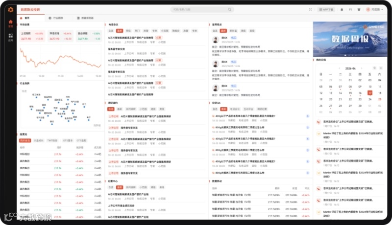Select 最新 filter under 调研邀约
The image size is (392, 225).
(x=120, y=109)
